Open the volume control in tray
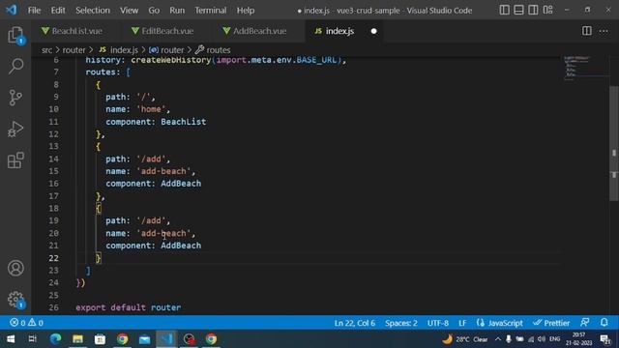 542,339
